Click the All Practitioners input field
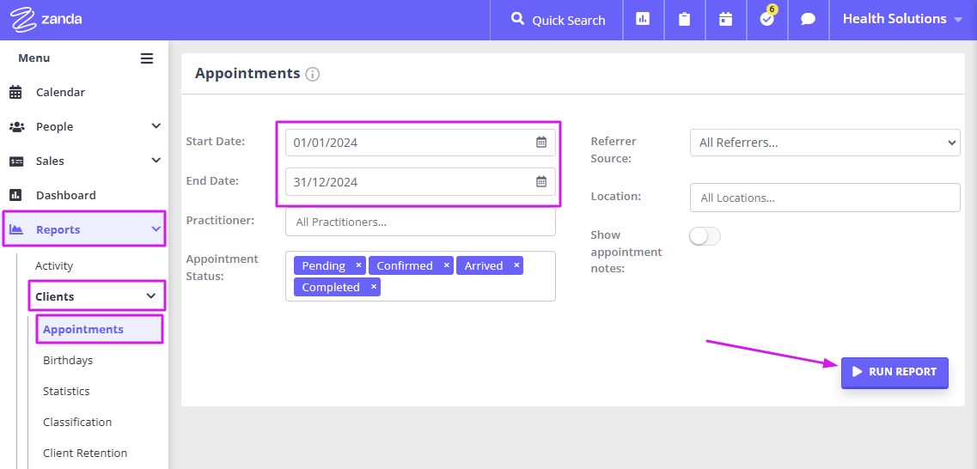This screenshot has width=977, height=469. click(420, 222)
